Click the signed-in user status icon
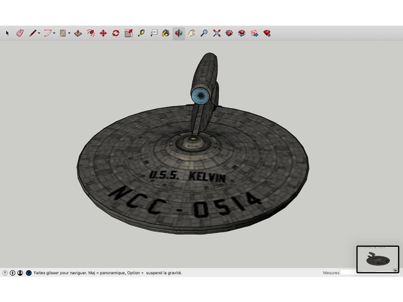403x302 pixels. (21, 273)
